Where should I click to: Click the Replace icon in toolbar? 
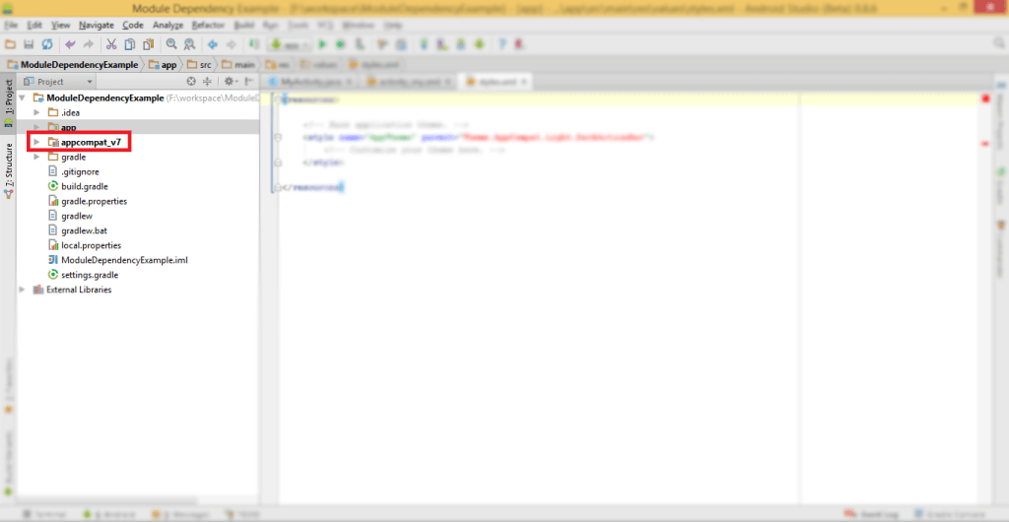pyautogui.click(x=189, y=44)
